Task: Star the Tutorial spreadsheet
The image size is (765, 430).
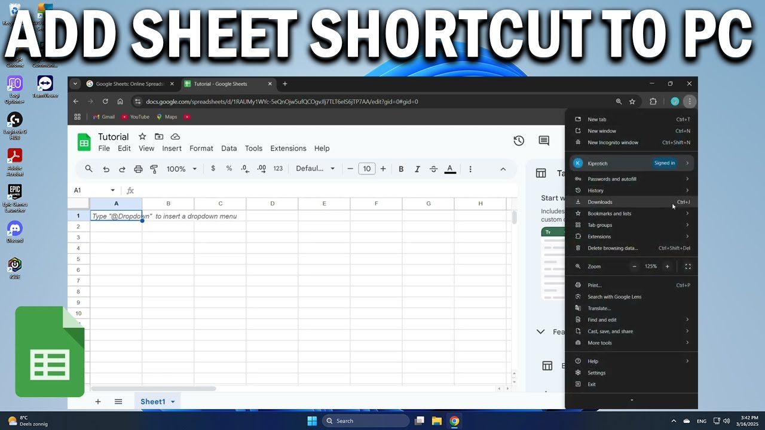Action: (142, 137)
